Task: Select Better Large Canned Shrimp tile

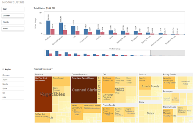Action: (84, 90)
